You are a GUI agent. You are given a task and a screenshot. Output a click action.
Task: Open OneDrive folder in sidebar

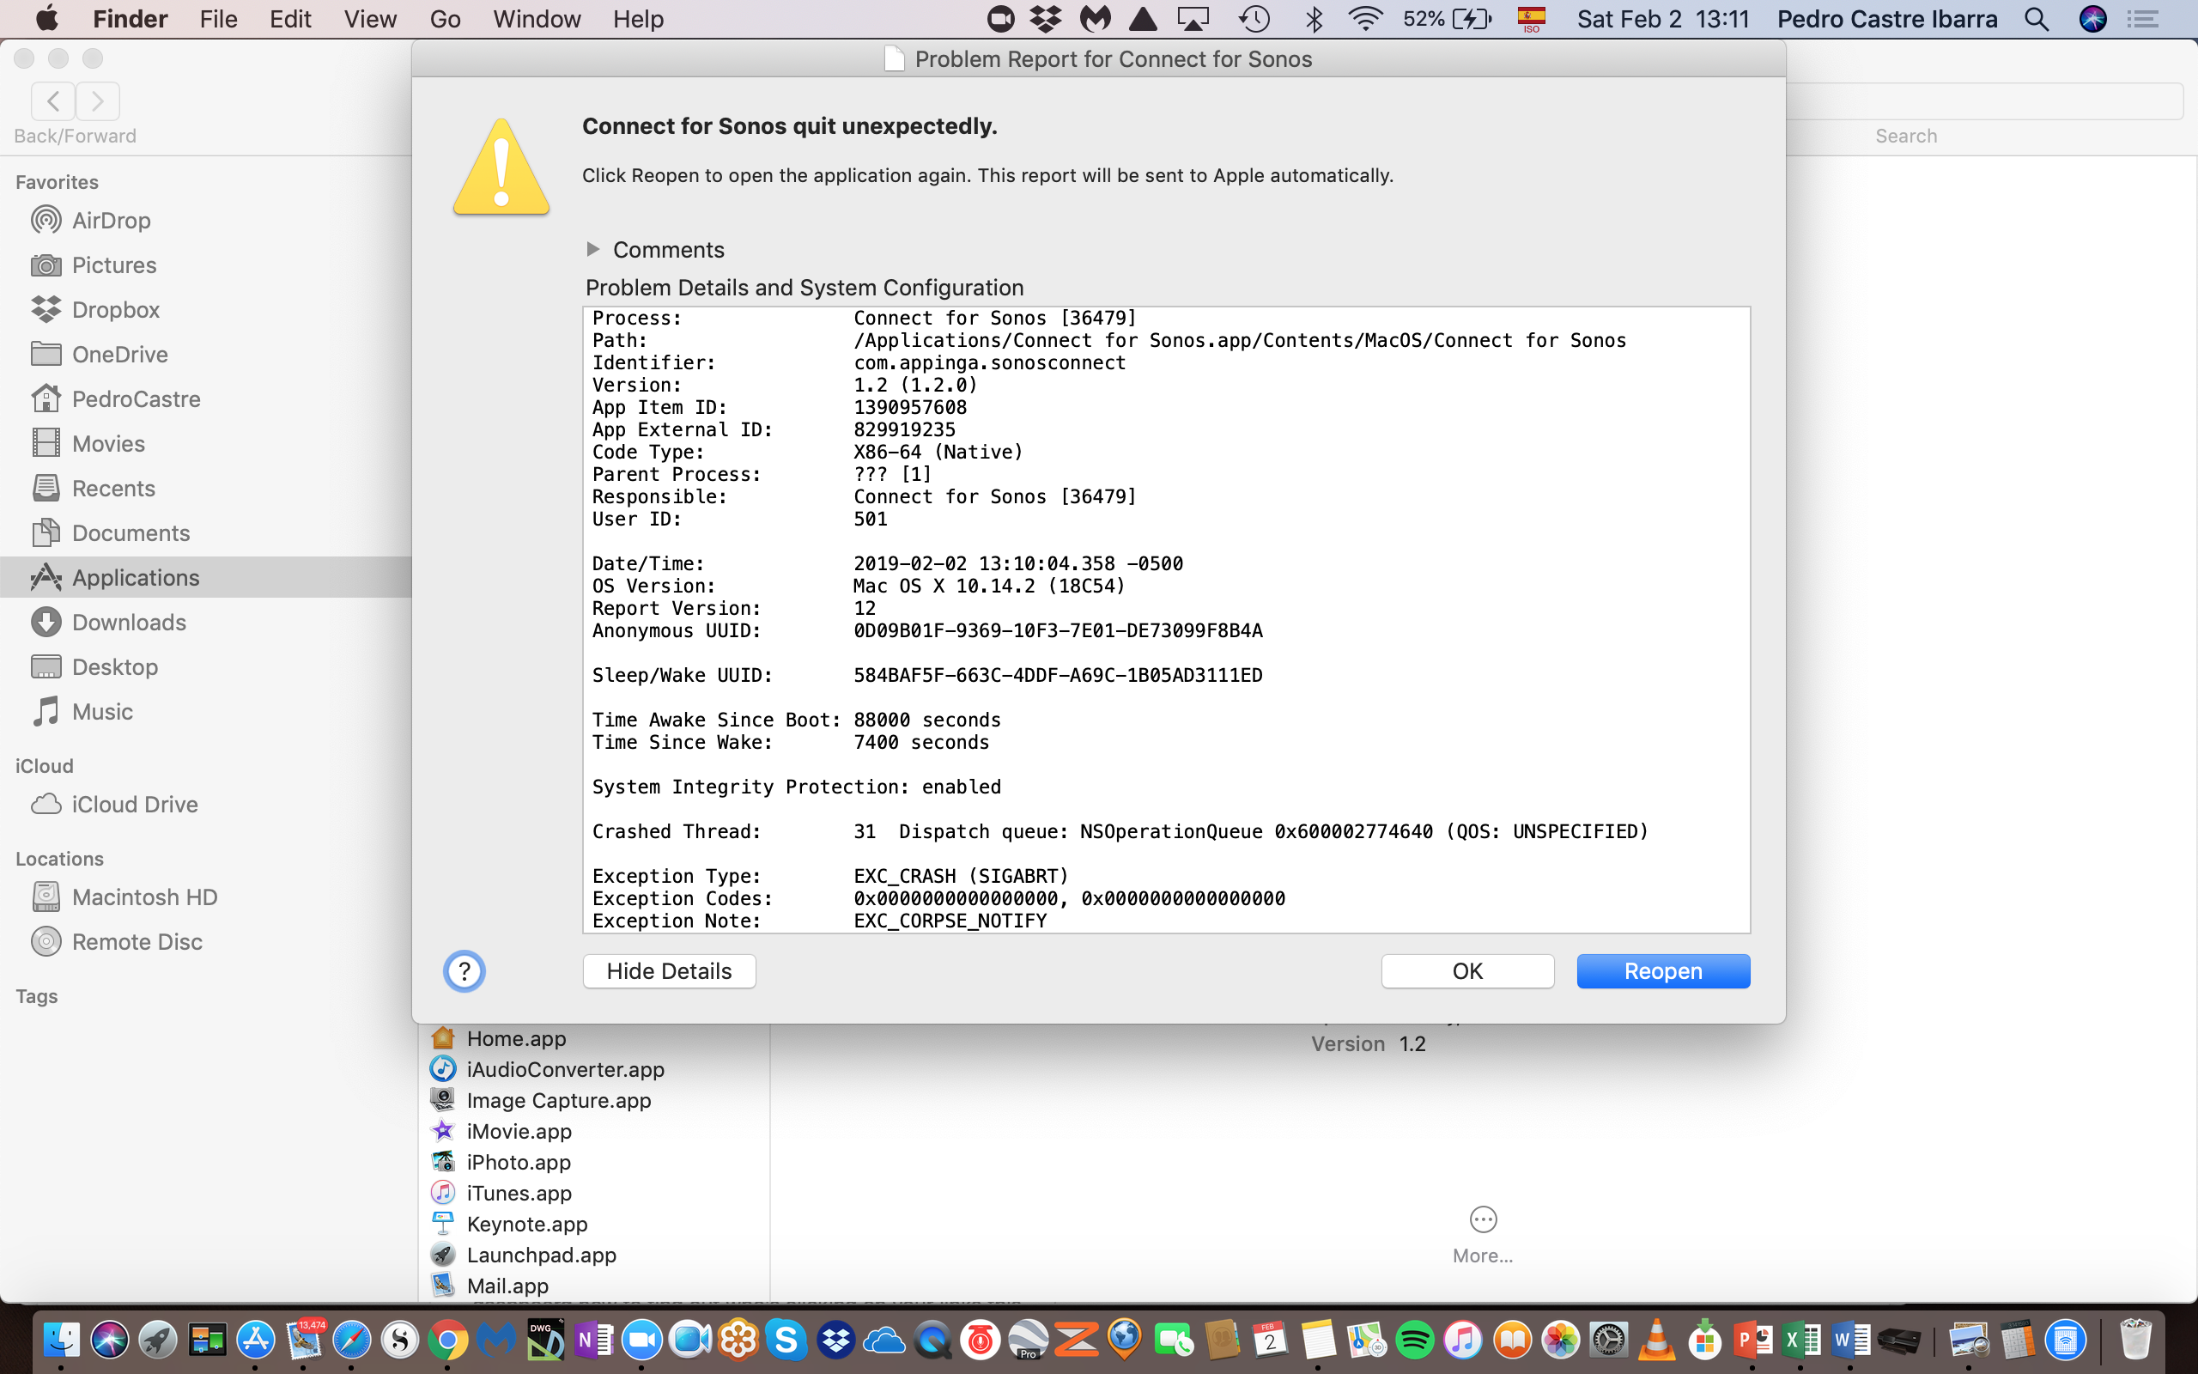coord(119,355)
